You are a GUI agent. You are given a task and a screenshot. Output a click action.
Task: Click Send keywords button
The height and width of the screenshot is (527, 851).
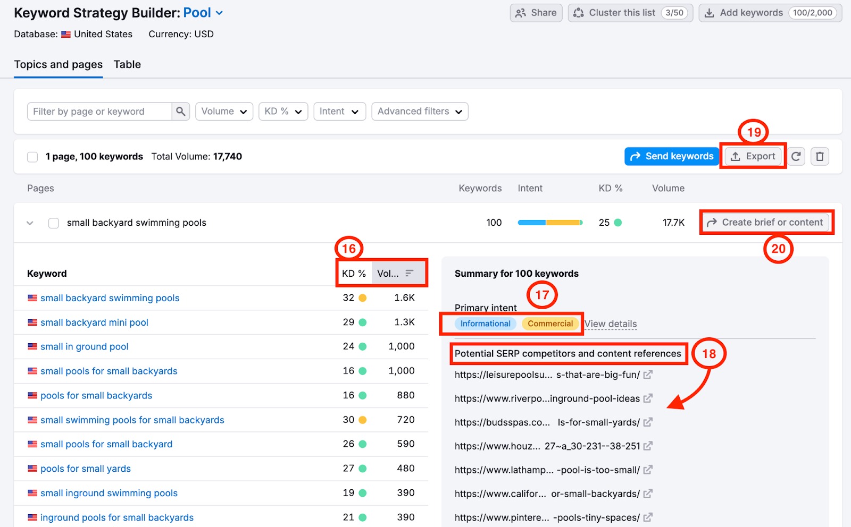[672, 156]
